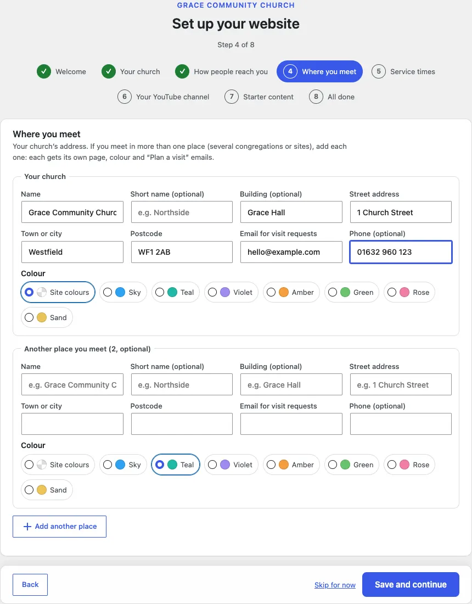Click the green checkmark beside Your church
The image size is (472, 604).
pos(109,71)
